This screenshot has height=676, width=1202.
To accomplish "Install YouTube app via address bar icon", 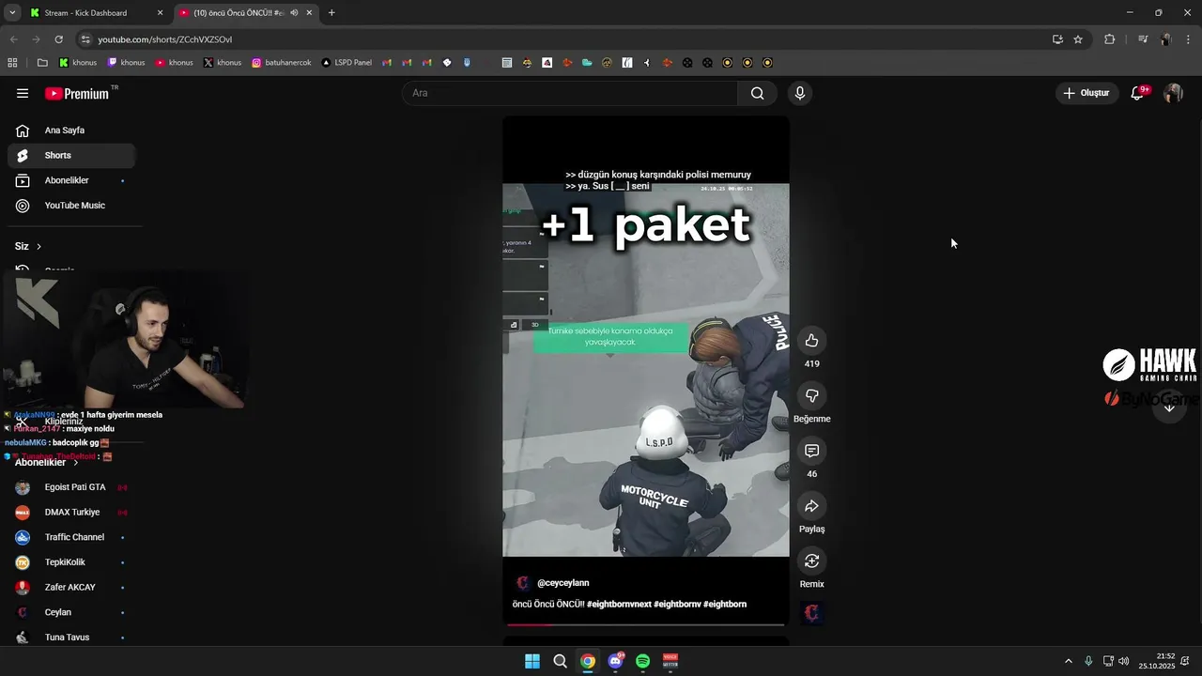I will point(1057,39).
